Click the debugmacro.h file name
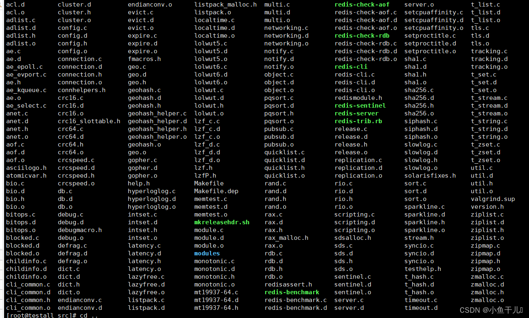Viewport: 529px width, 318px height. (80, 230)
